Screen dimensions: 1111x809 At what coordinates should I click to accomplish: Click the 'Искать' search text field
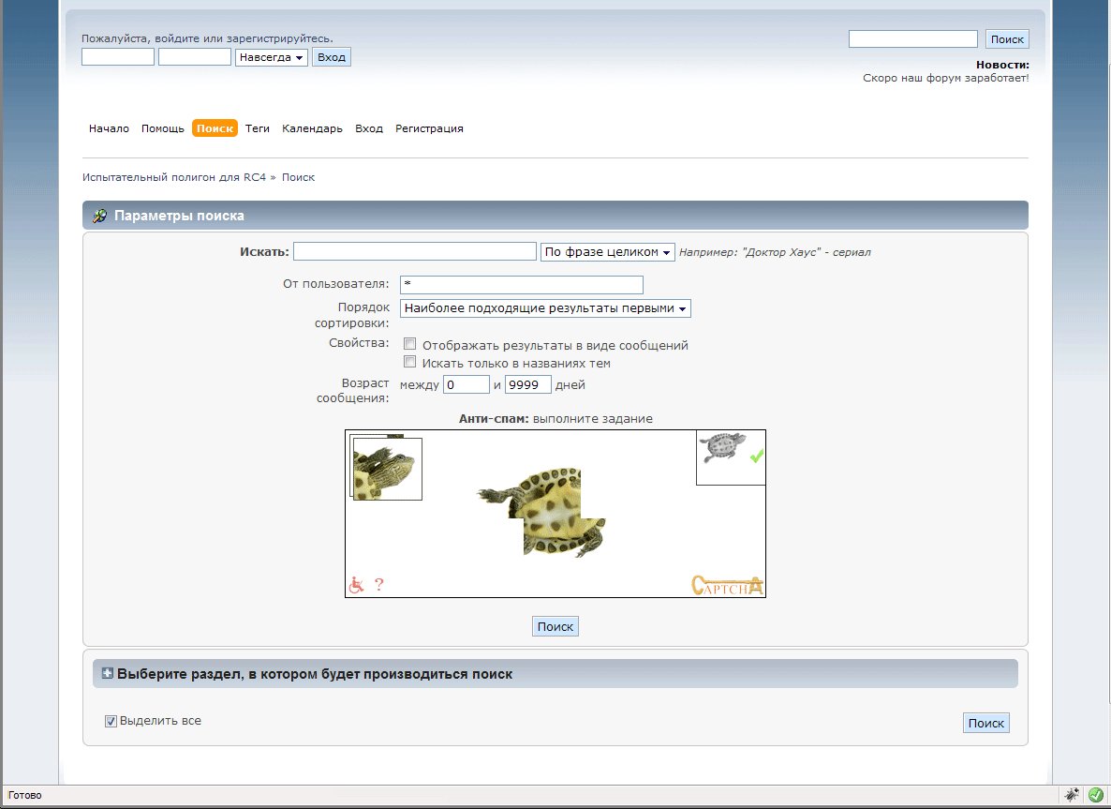click(415, 251)
